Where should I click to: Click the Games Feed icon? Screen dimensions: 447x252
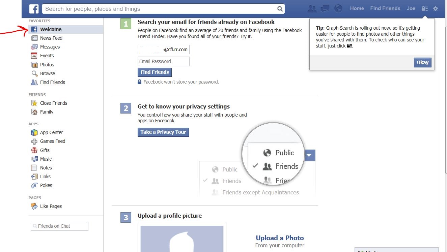[x=34, y=141]
